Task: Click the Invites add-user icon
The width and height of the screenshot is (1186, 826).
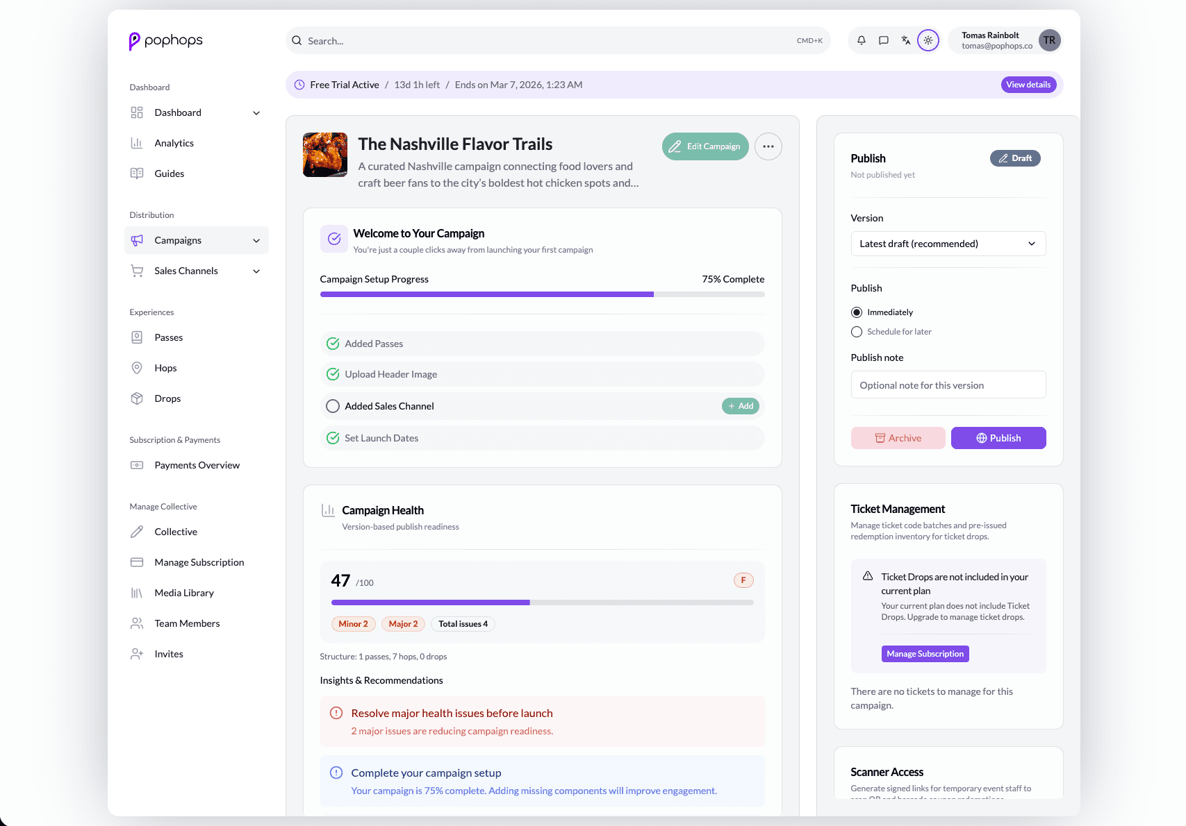Action: pyautogui.click(x=137, y=654)
